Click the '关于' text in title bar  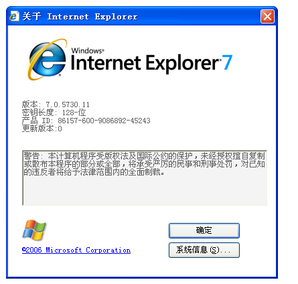click(31, 17)
